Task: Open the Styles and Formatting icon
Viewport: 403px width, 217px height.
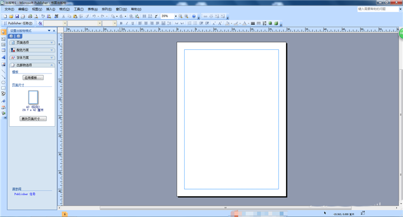Action: [x=40, y=24]
